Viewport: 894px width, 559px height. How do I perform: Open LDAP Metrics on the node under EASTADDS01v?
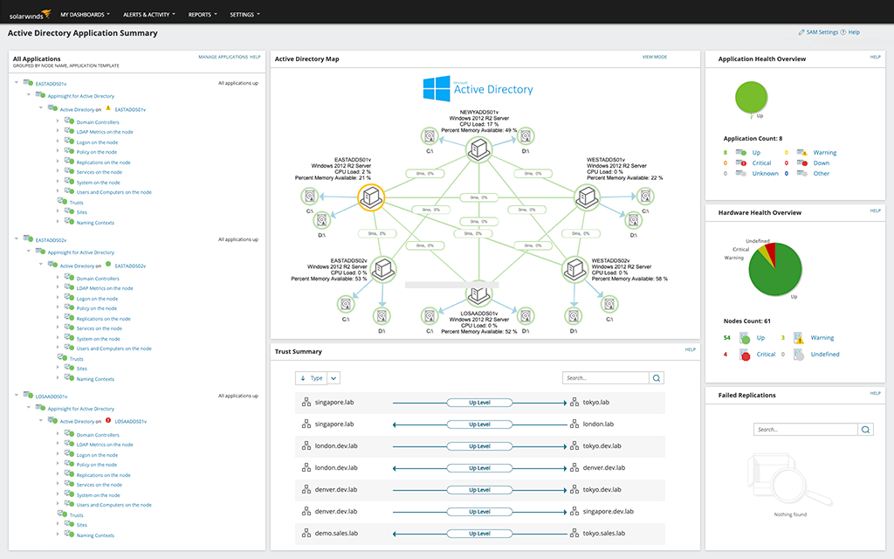[x=105, y=132]
